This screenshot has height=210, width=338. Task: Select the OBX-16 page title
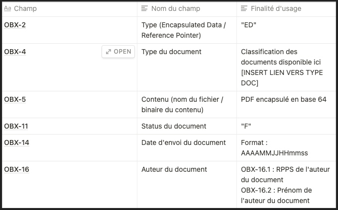[x=16, y=169]
